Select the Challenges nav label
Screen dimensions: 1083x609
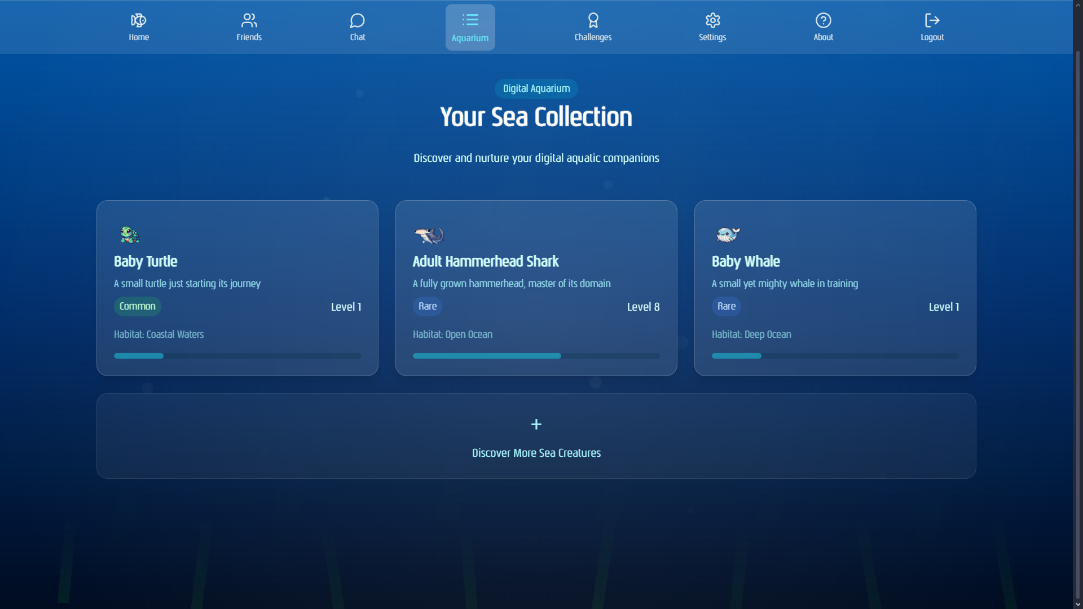coord(593,37)
